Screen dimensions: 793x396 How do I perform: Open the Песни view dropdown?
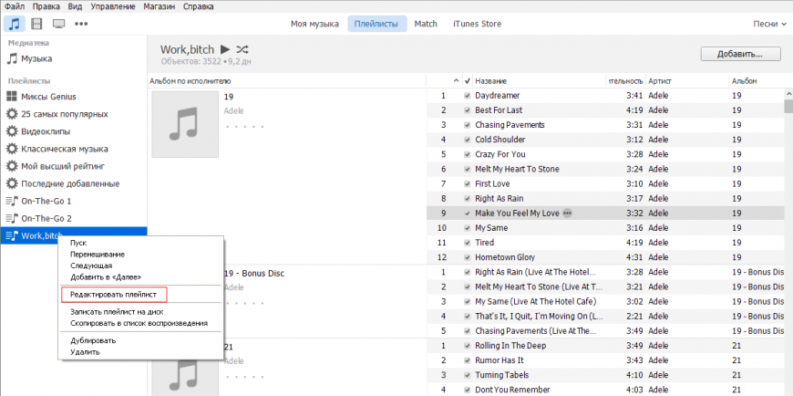pos(768,23)
